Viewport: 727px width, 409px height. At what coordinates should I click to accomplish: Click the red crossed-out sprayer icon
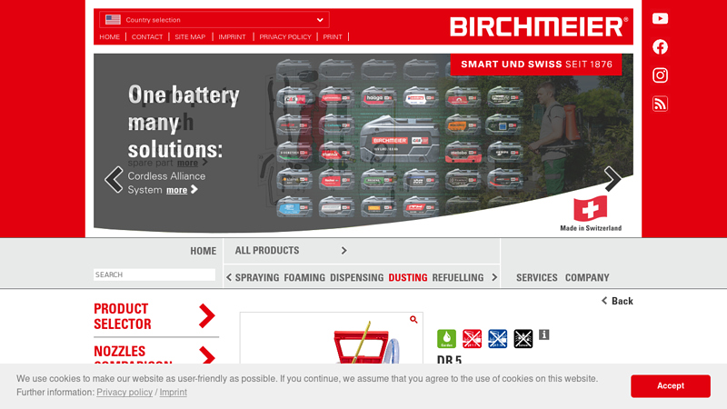pos(472,338)
